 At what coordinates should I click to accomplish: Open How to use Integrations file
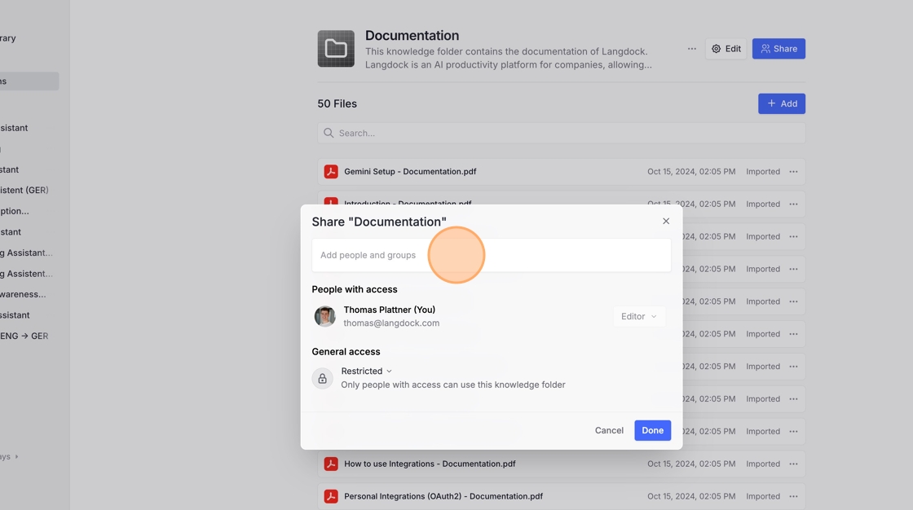(x=430, y=464)
